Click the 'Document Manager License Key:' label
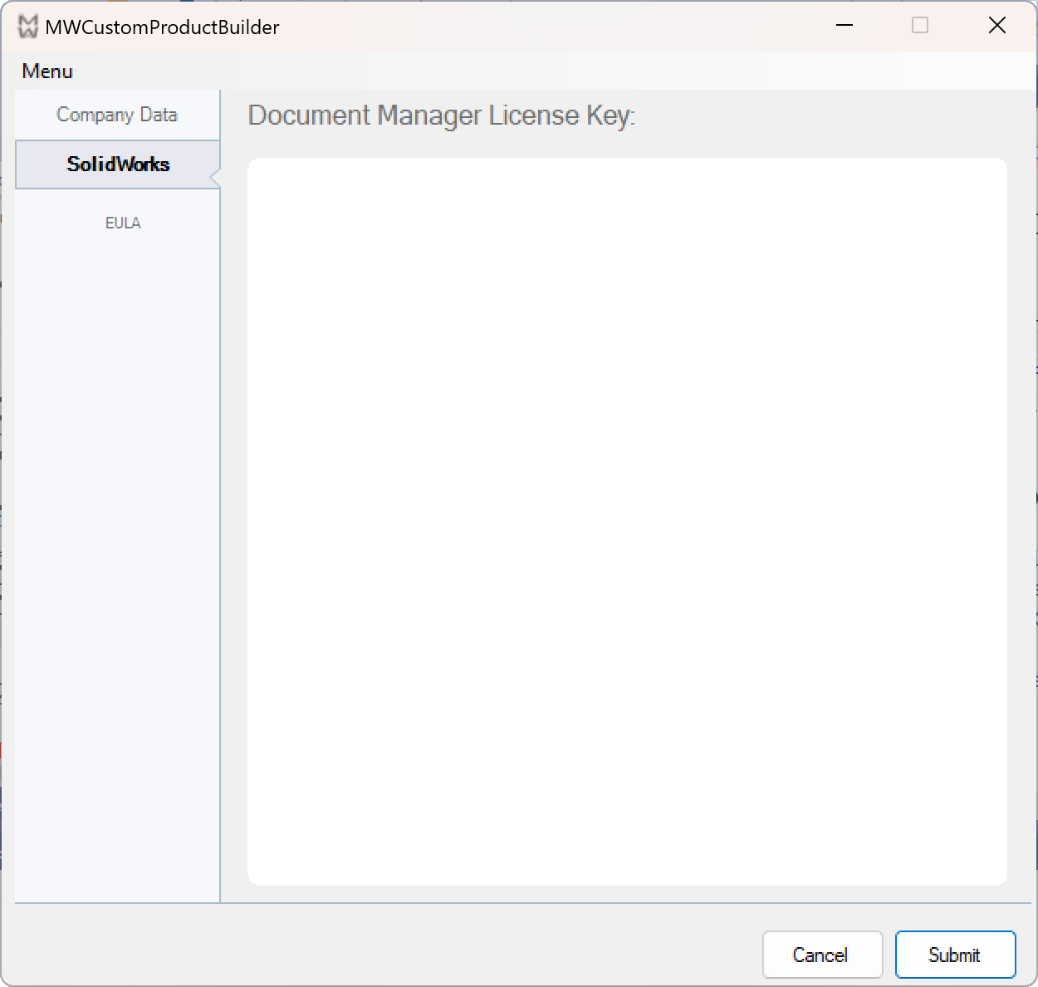Screen dimensions: 1038x987 pos(442,115)
